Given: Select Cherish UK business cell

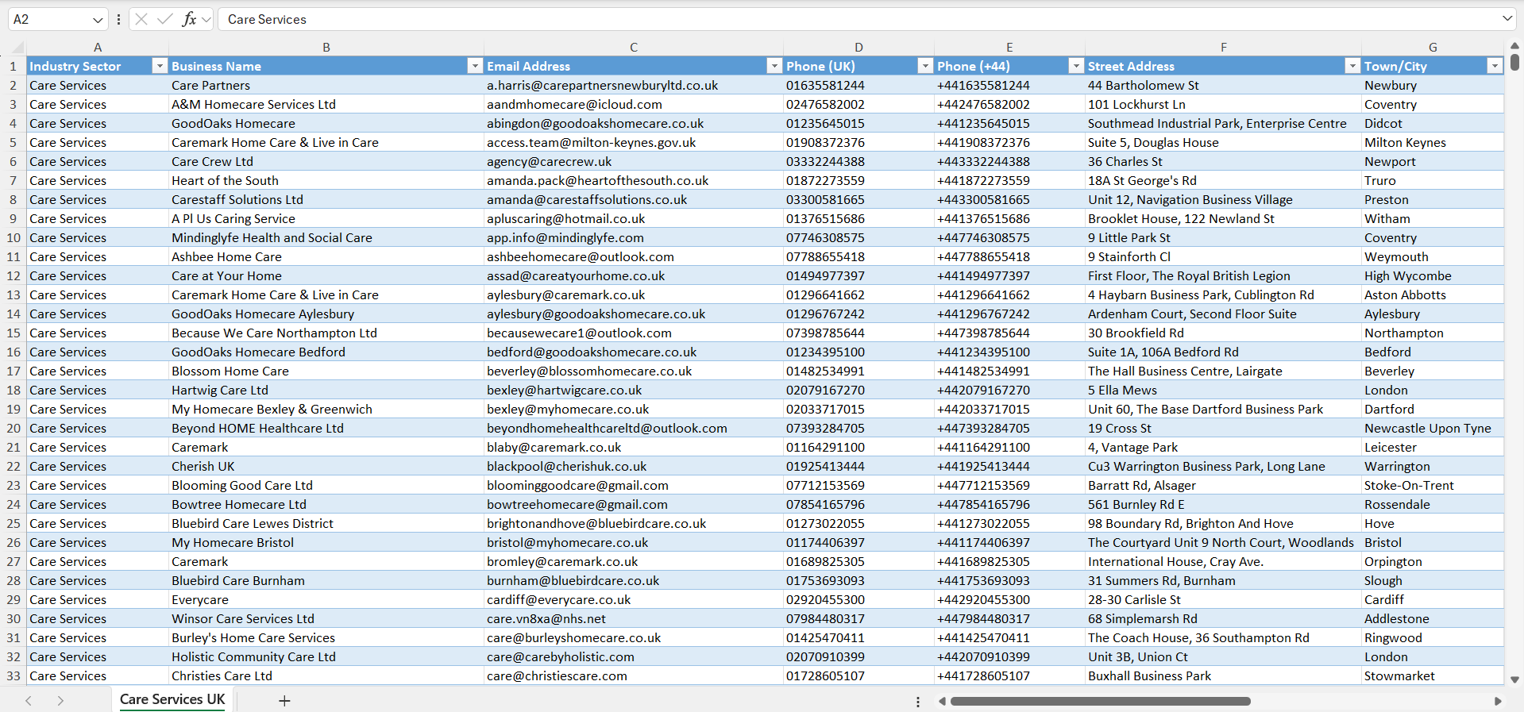Looking at the screenshot, I should (x=326, y=466).
